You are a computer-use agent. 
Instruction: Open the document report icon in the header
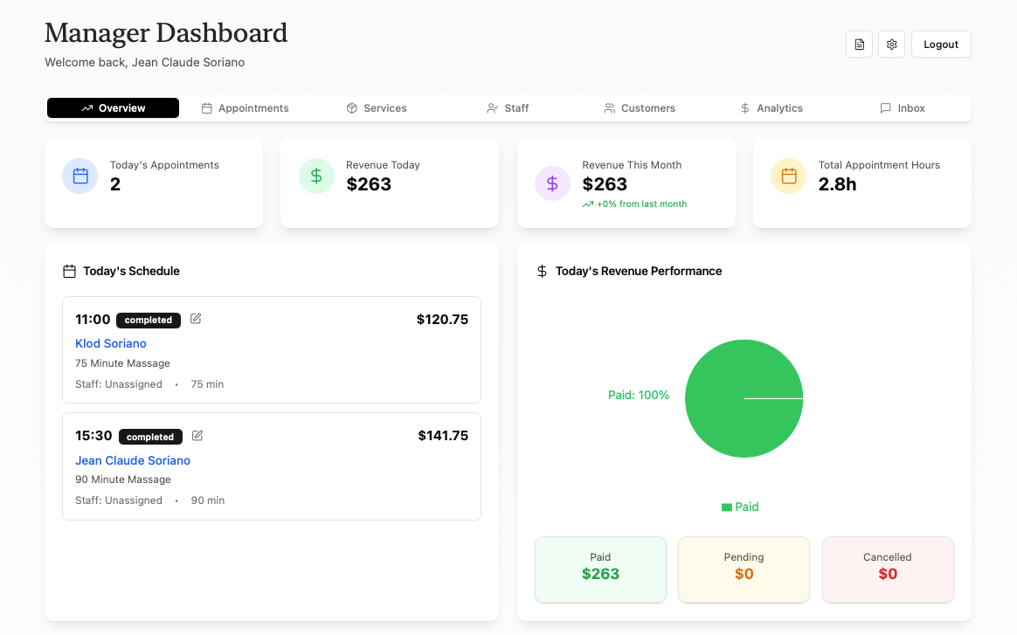pyautogui.click(x=859, y=44)
